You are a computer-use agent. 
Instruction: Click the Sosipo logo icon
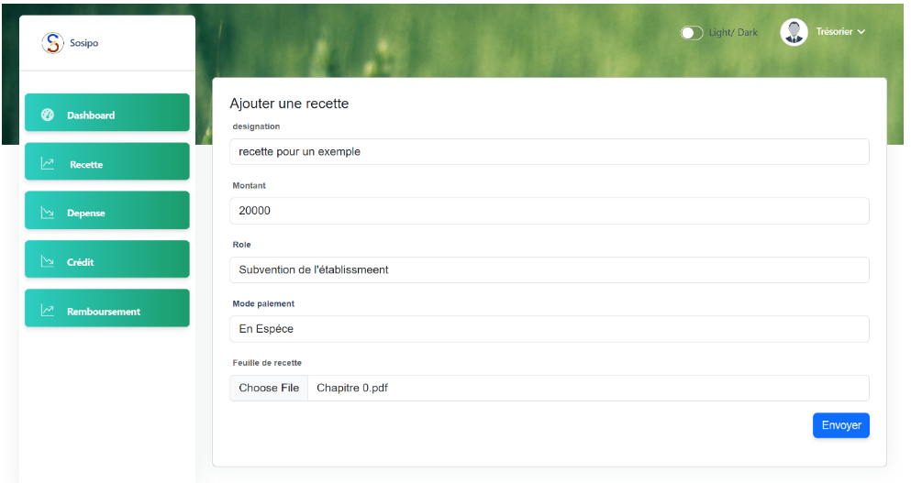52,43
